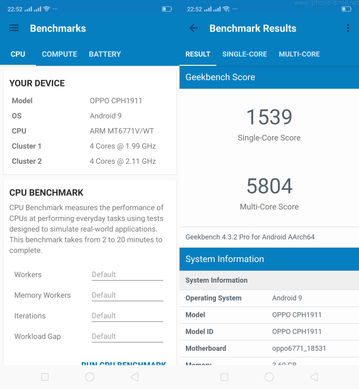Tap the Memory Workers Default field

coord(127,295)
